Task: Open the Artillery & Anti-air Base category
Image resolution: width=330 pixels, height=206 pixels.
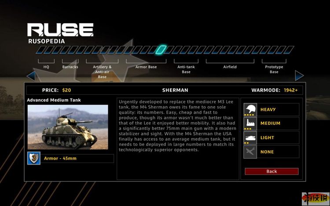Action: (102, 72)
